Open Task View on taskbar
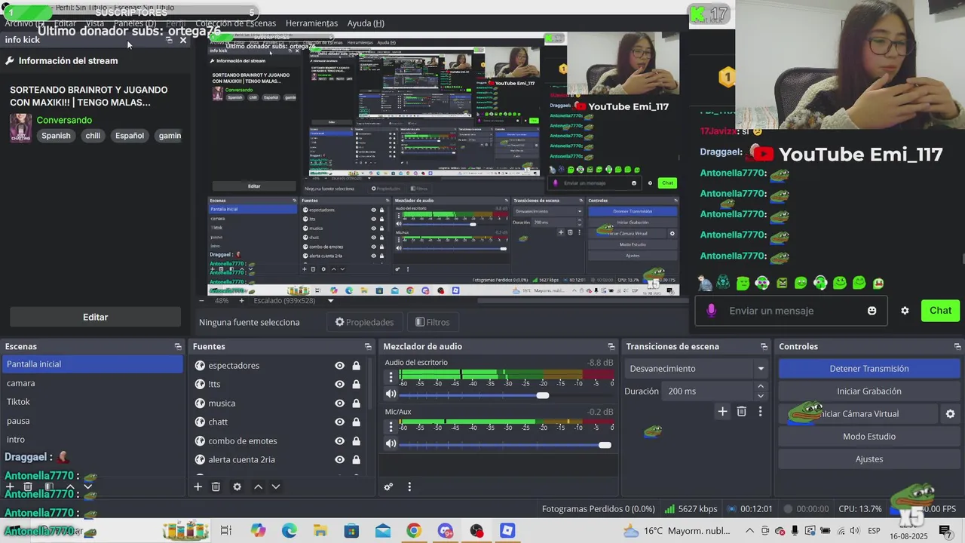Image resolution: width=965 pixels, height=543 pixels. tap(225, 531)
